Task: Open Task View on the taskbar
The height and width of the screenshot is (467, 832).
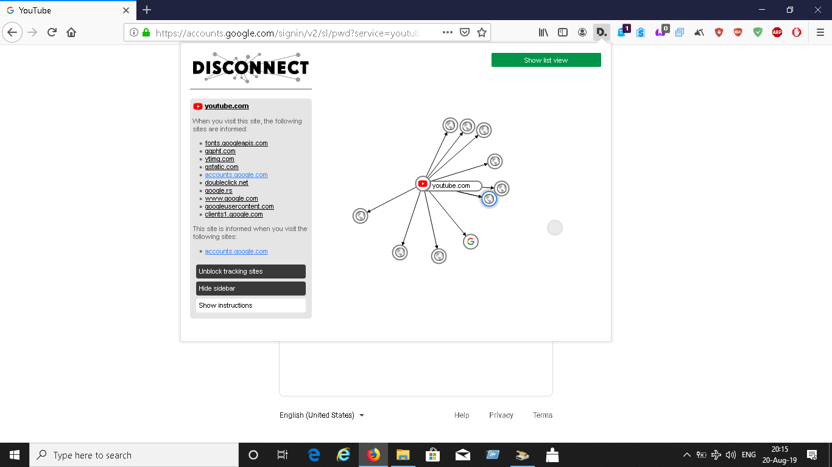Action: (283, 455)
